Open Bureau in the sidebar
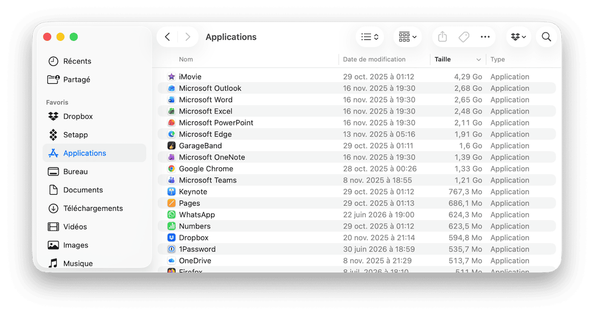 94,172
